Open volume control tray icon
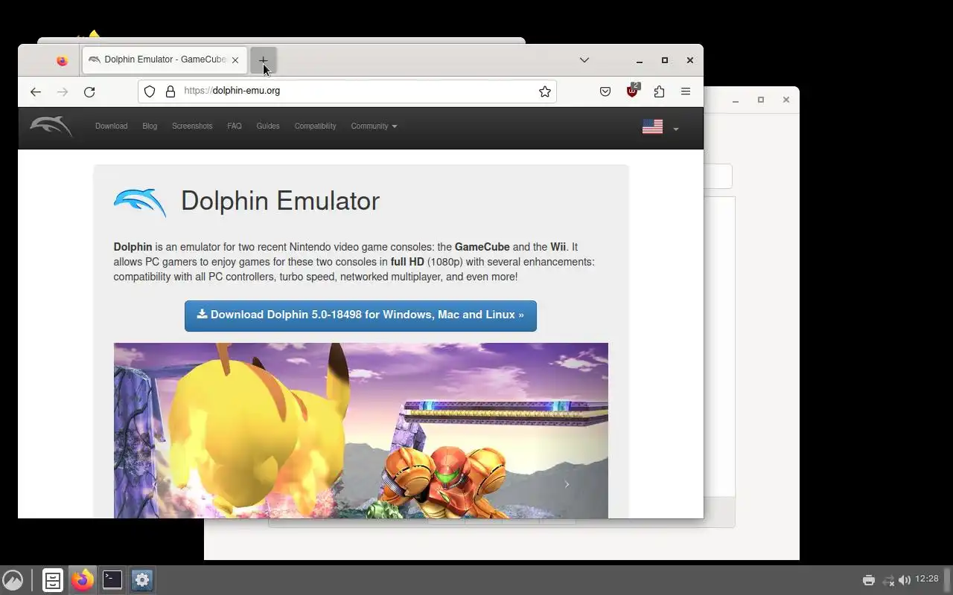Viewport: 953px width, 595px height. [905, 580]
